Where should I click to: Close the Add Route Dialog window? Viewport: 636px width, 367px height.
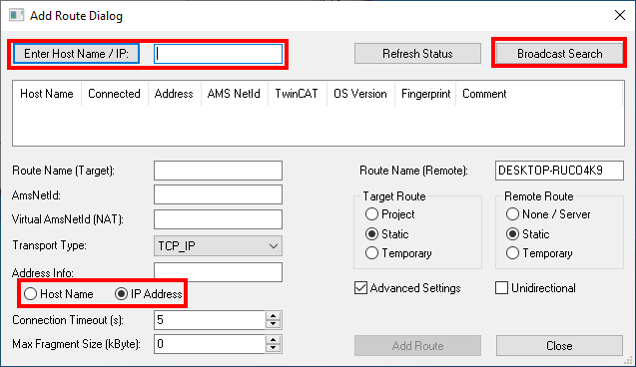[620, 15]
